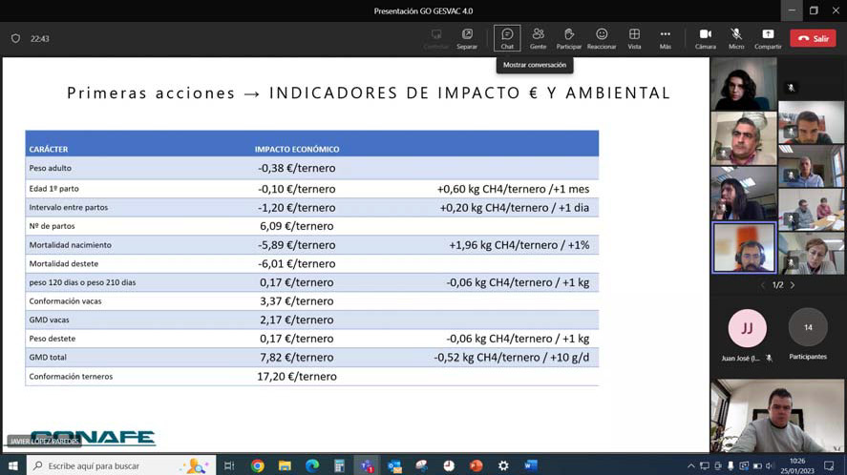Image resolution: width=847 pixels, height=475 pixels.
Task: Select the curly-haired woman's video tile
Action: coord(744,84)
